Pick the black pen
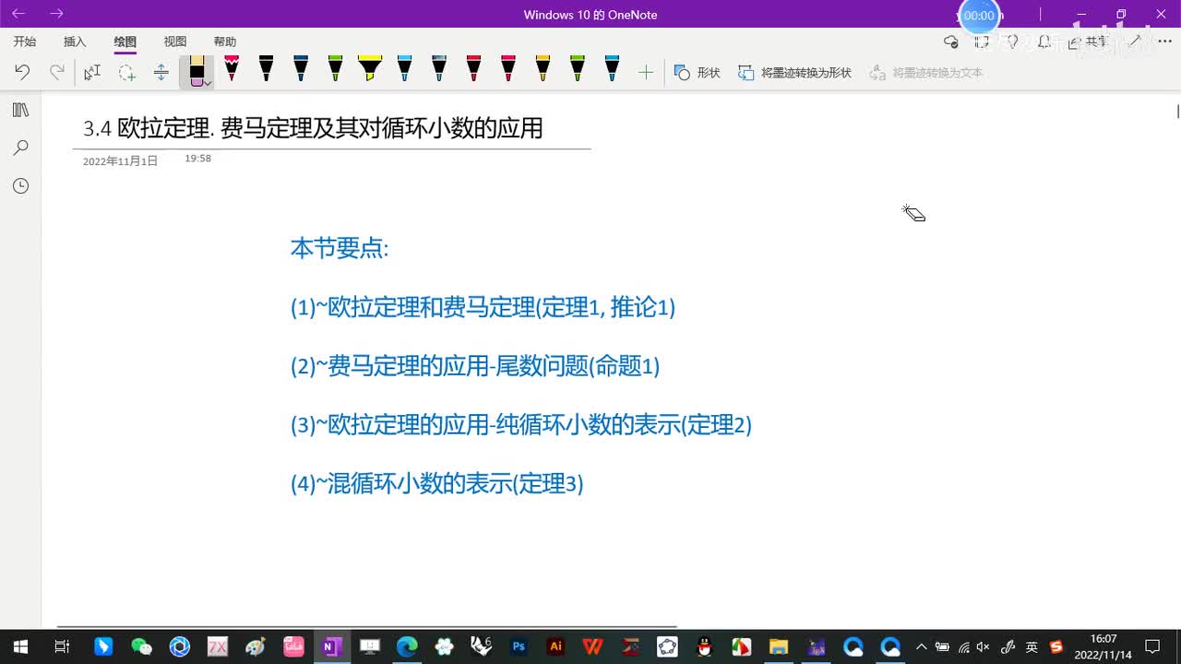The image size is (1181, 664). click(x=266, y=69)
